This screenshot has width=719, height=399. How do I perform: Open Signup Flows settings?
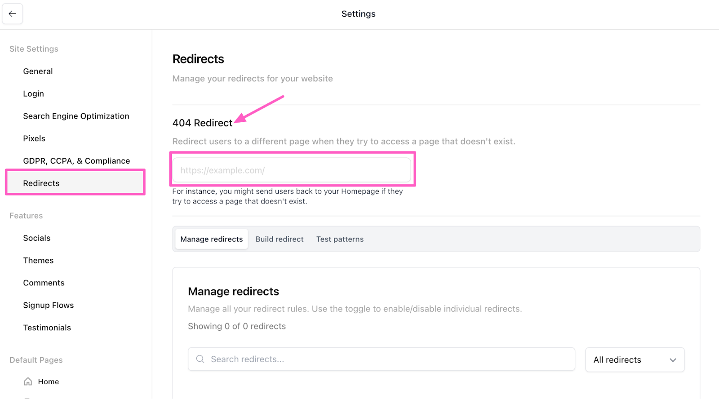(x=49, y=305)
